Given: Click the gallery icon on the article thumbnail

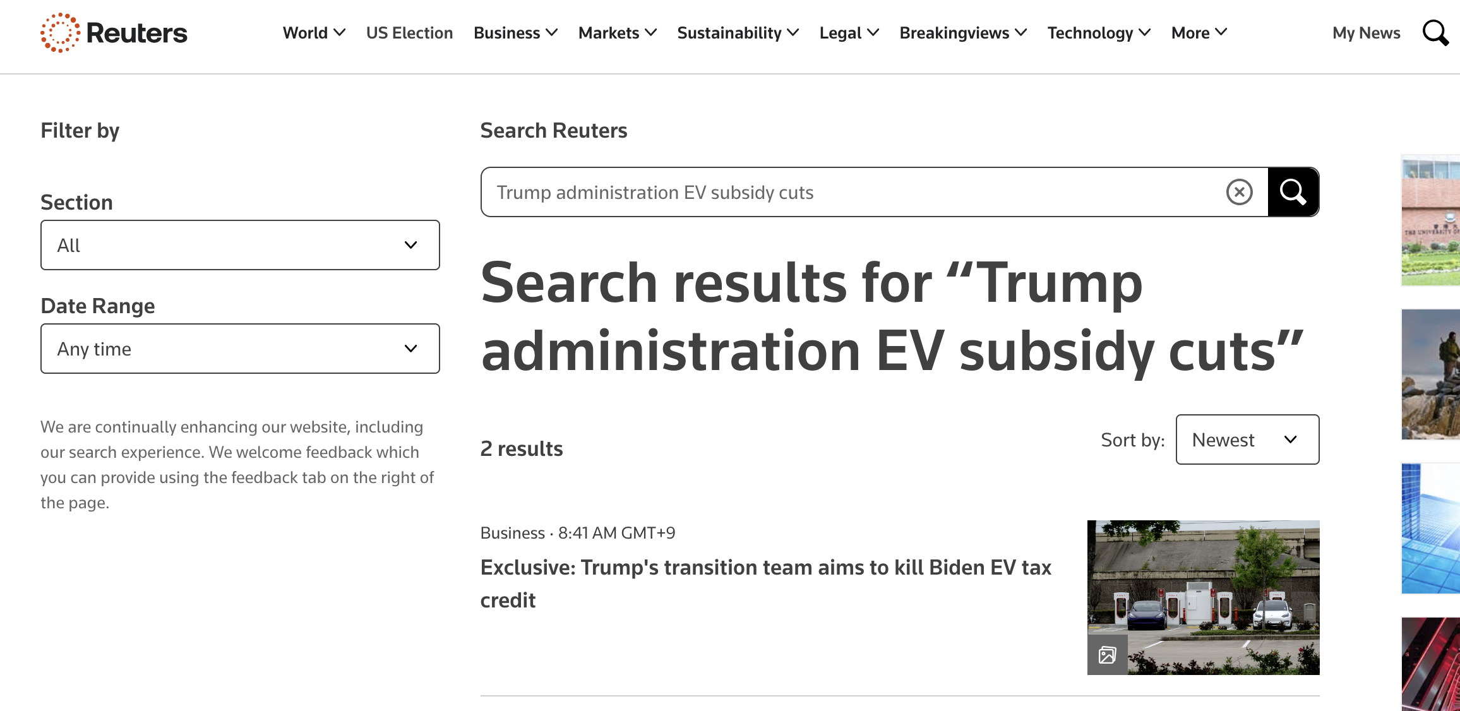Looking at the screenshot, I should 1108,655.
